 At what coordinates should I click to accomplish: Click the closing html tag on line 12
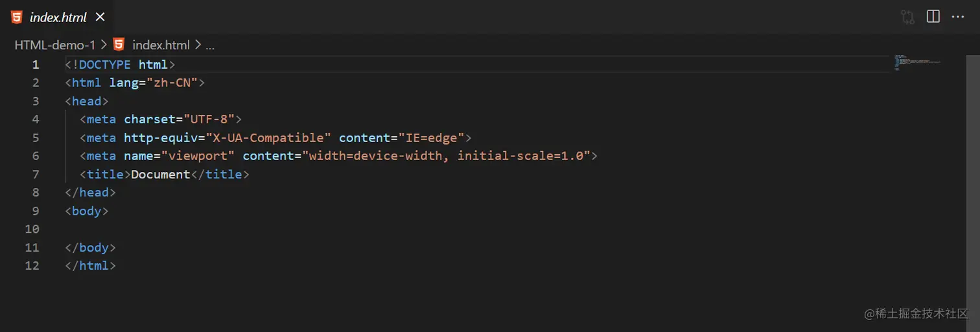click(x=91, y=266)
